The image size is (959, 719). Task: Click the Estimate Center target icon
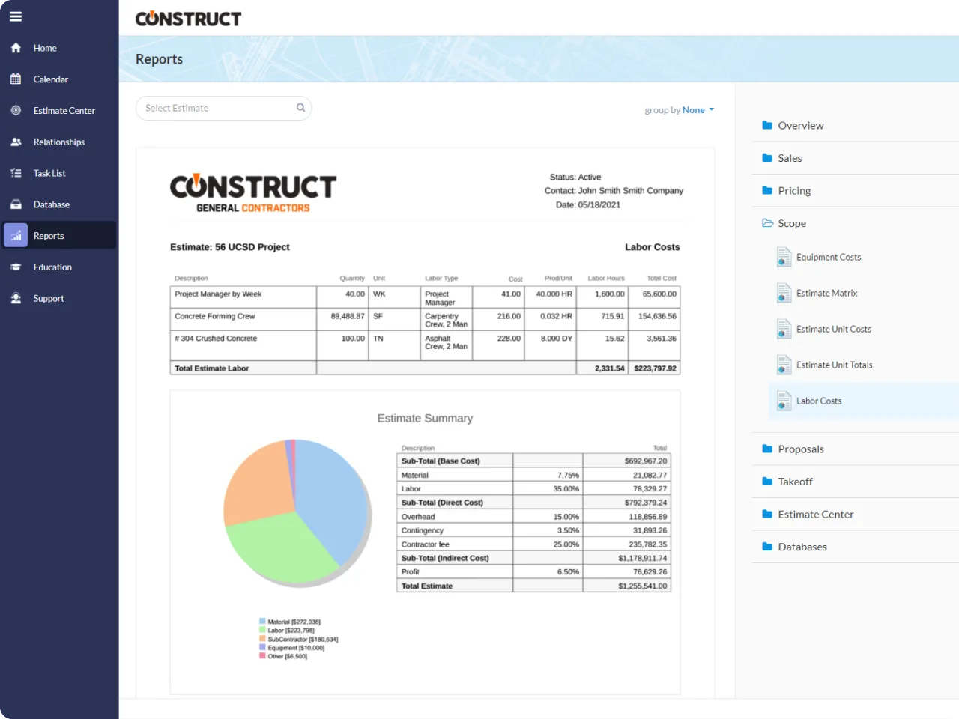click(x=16, y=111)
